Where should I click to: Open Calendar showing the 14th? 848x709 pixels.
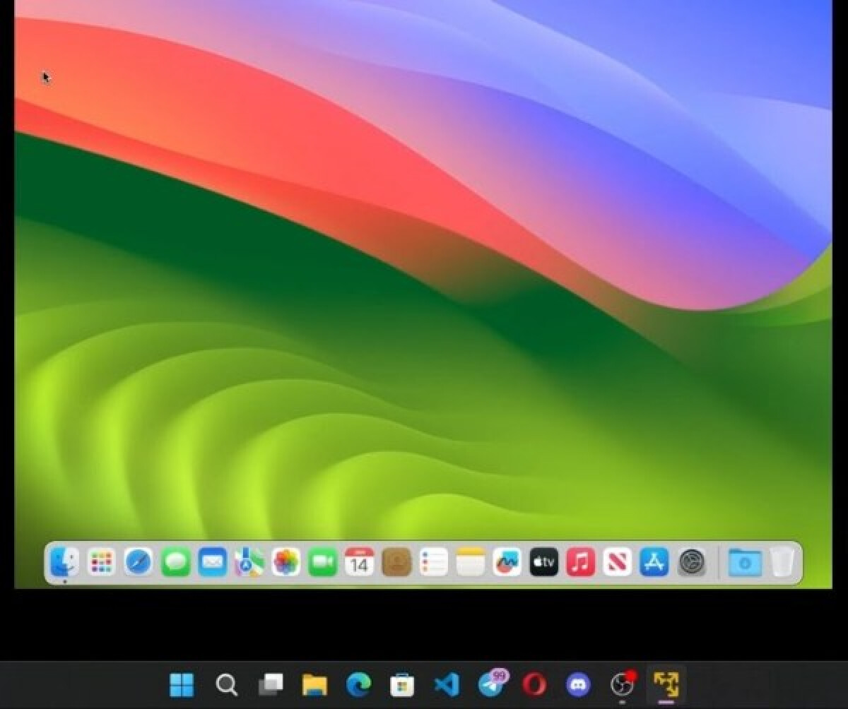(358, 563)
